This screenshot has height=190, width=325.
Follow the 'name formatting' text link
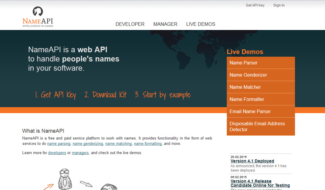point(148,143)
